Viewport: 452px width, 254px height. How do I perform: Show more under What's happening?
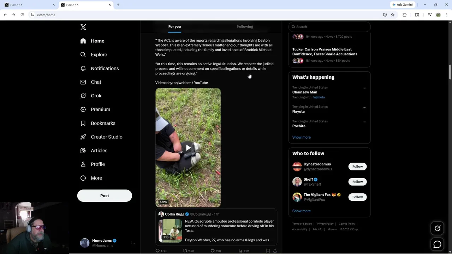301,137
